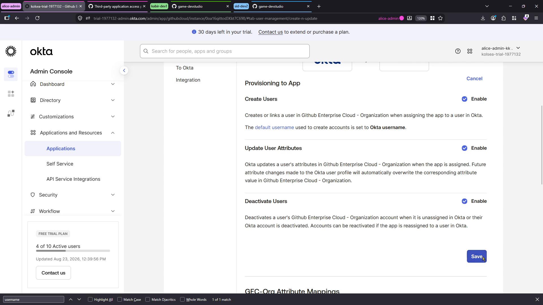The image size is (543, 305).
Task: Select the Integration settings tab
Action: [188, 80]
